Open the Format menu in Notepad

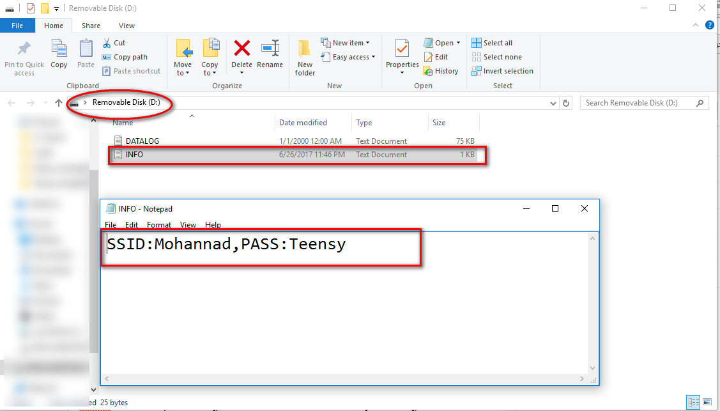(159, 224)
